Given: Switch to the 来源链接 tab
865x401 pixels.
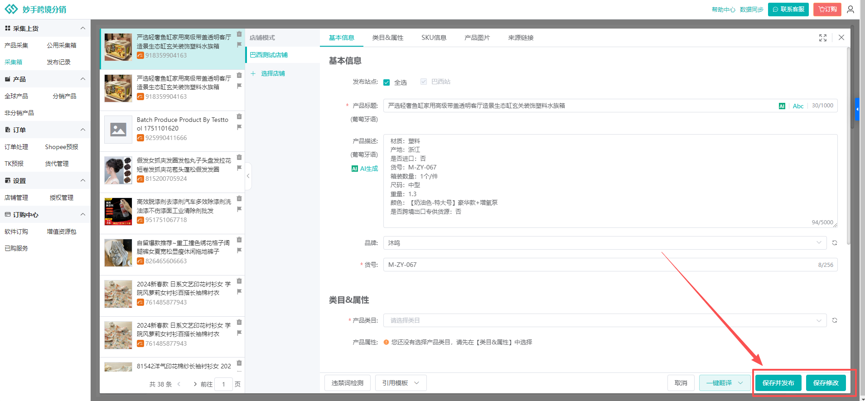Looking at the screenshot, I should pyautogui.click(x=521, y=38).
